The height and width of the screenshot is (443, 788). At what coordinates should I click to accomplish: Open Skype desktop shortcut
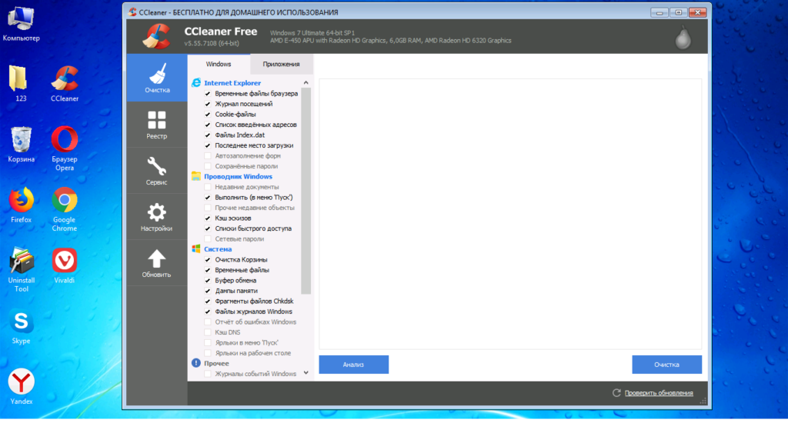(21, 323)
